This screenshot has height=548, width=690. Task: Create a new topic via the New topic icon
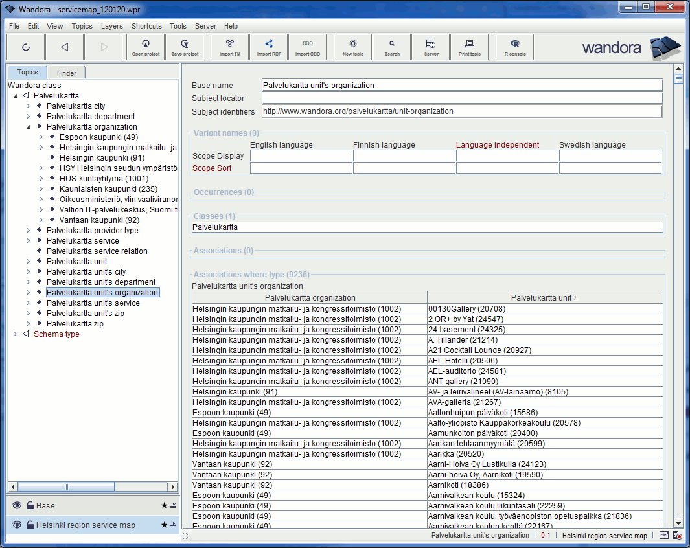[x=352, y=46]
